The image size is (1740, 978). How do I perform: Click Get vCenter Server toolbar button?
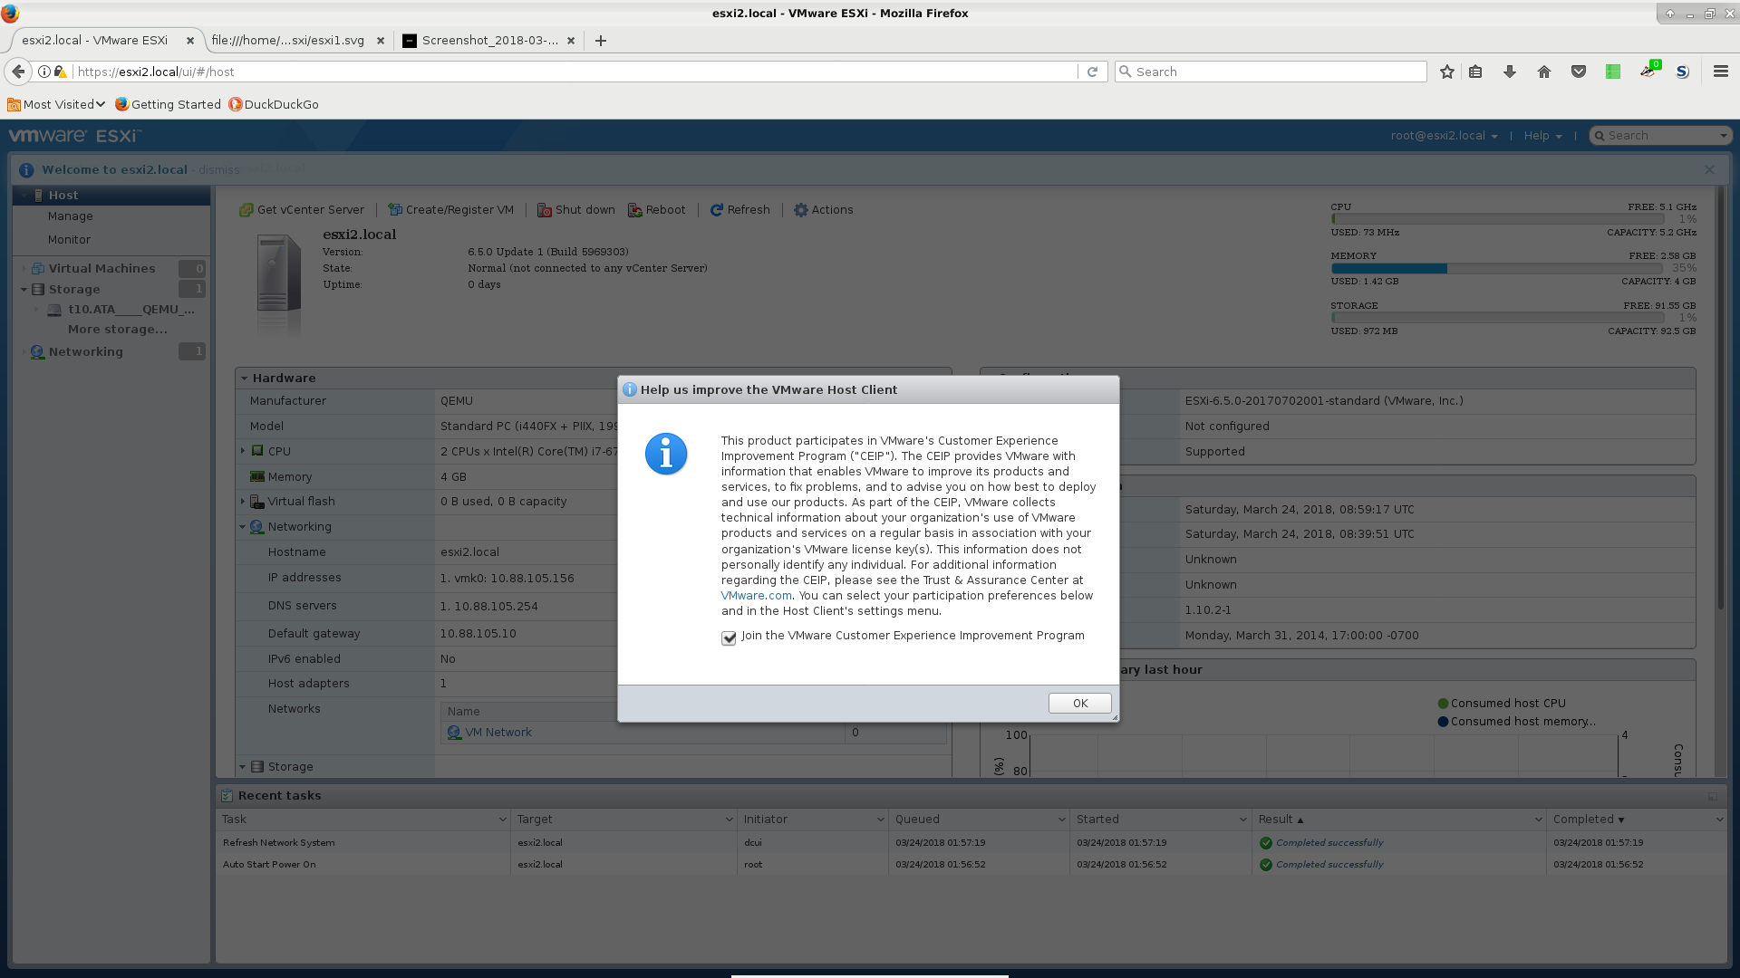pos(302,210)
